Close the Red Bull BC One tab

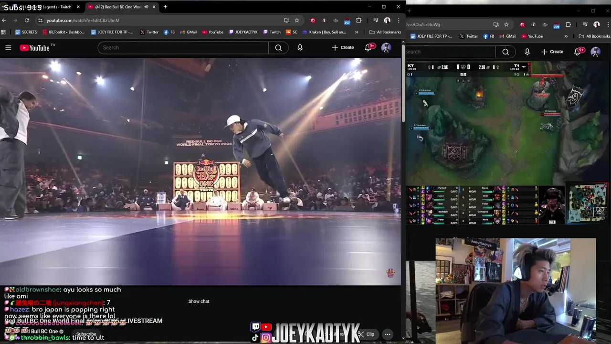(x=154, y=7)
